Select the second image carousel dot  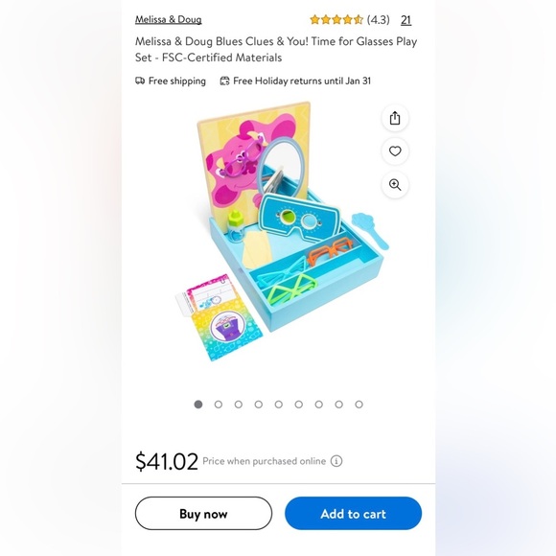tap(219, 405)
